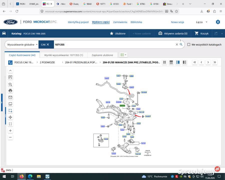Image resolution: width=225 pixels, height=180 pixels.
Task: Click the vehicle car icon in blue bar
Action: coord(4,33)
